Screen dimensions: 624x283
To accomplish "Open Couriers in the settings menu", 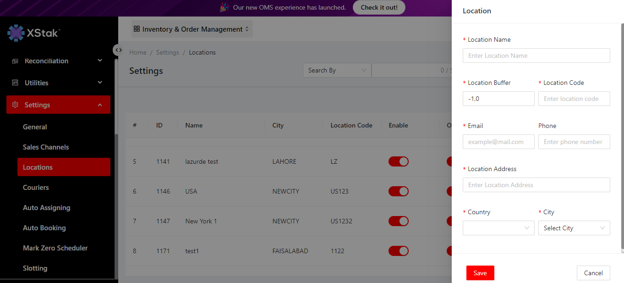I will pos(36,188).
